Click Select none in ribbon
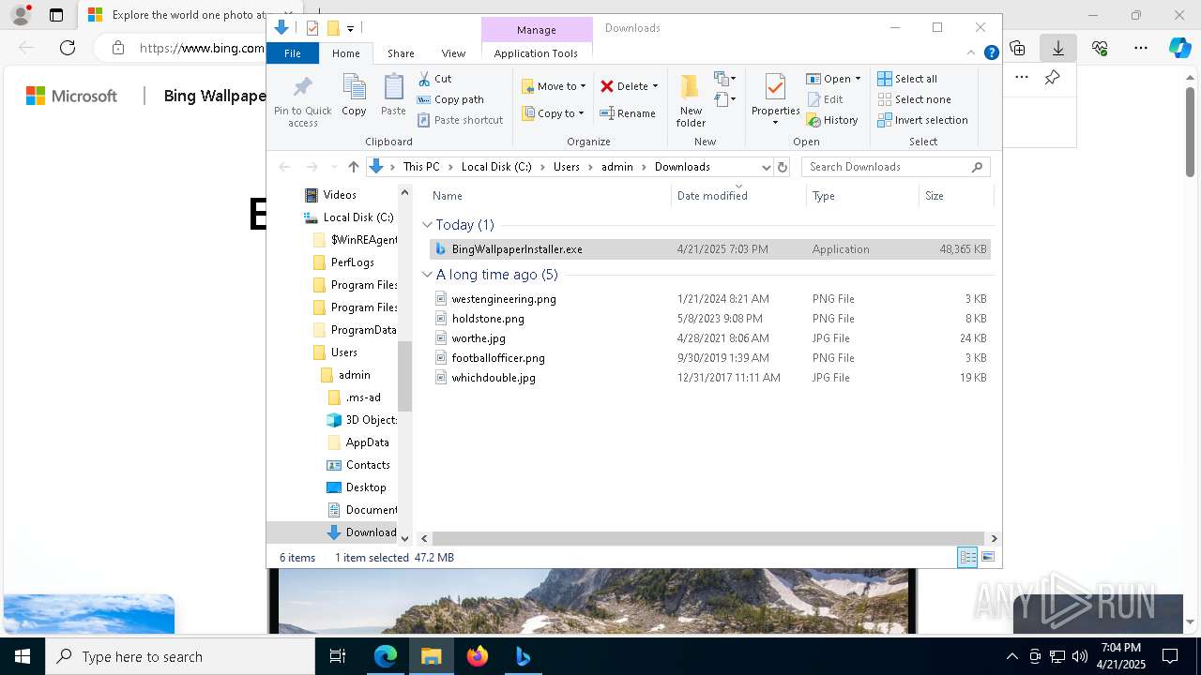 [x=915, y=99]
